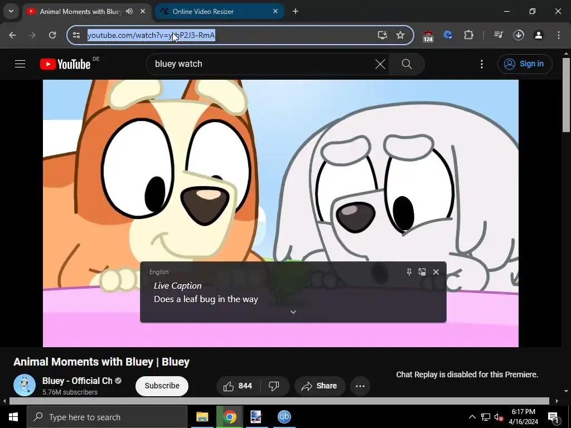This screenshot has width=571, height=428.
Task: Reload the current page
Action: point(52,35)
